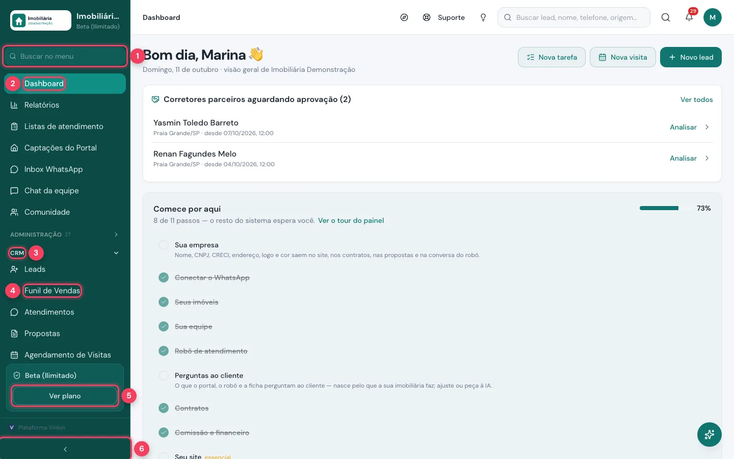Go to Relatórios in the sidebar
This screenshot has width=734, height=459.
[x=65, y=105]
